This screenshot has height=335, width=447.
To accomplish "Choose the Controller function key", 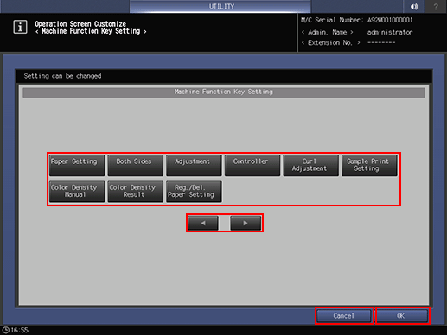I will (252, 165).
